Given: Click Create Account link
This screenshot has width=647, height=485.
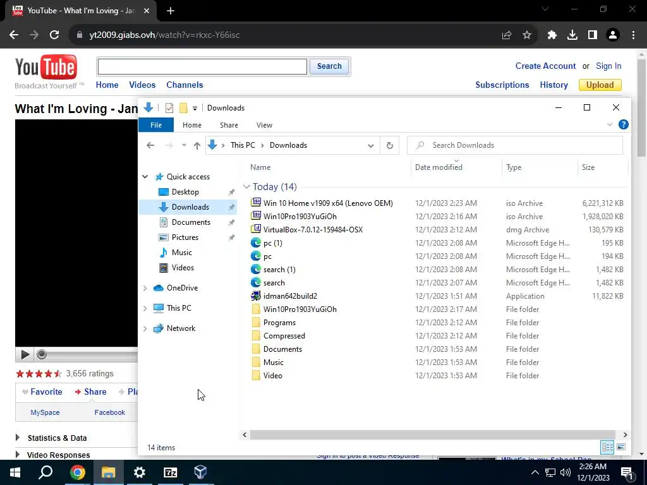Looking at the screenshot, I should pyautogui.click(x=545, y=66).
